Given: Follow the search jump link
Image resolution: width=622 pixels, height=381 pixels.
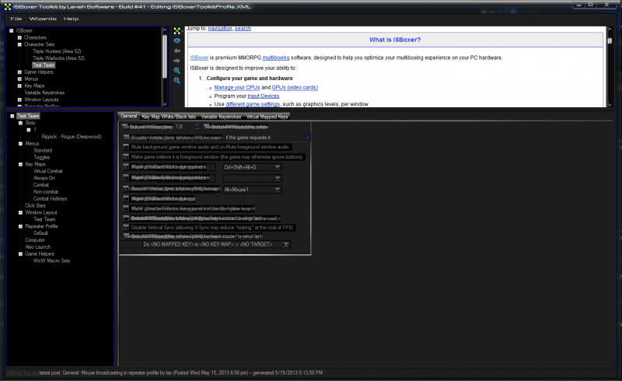Looking at the screenshot, I should click(243, 29).
